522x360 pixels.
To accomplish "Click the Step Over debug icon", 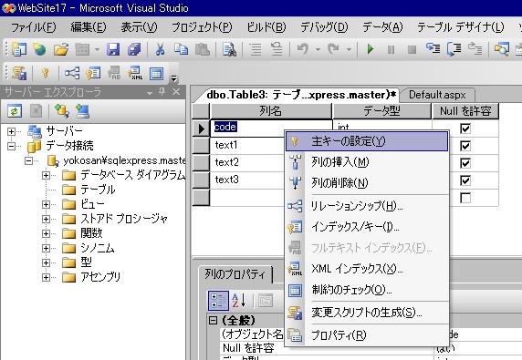I will (x=454, y=49).
